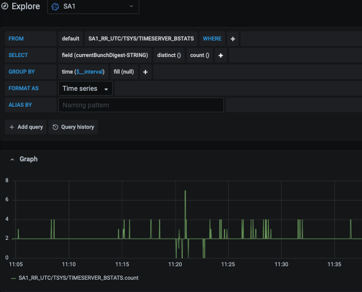Viewport: 362px width, 292px height.
Task: Open the Time series format dropdown
Action: click(x=85, y=88)
